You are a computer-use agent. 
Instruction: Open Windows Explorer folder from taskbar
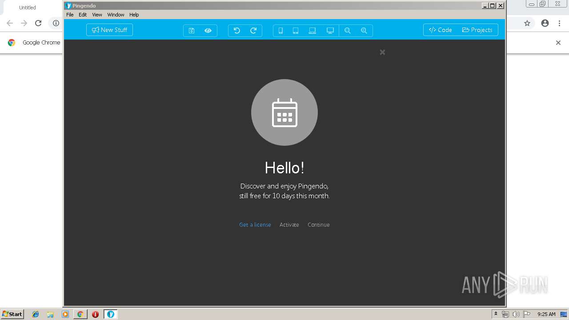coord(50,314)
